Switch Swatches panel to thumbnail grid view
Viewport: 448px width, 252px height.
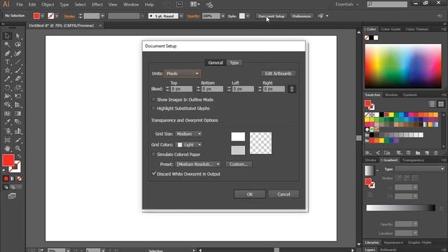(441, 104)
